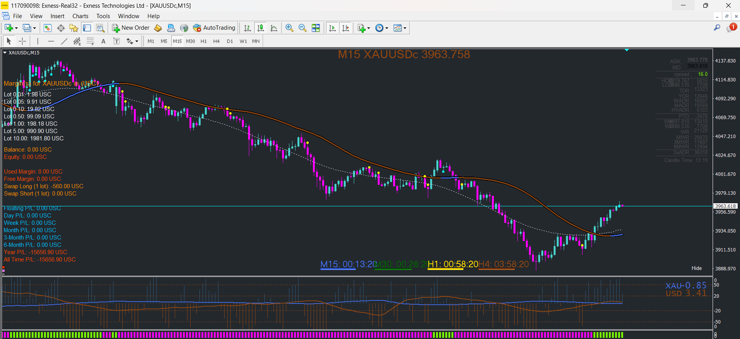Select the Draw trendline tool
This screenshot has width=740, height=339.
[x=64, y=41]
